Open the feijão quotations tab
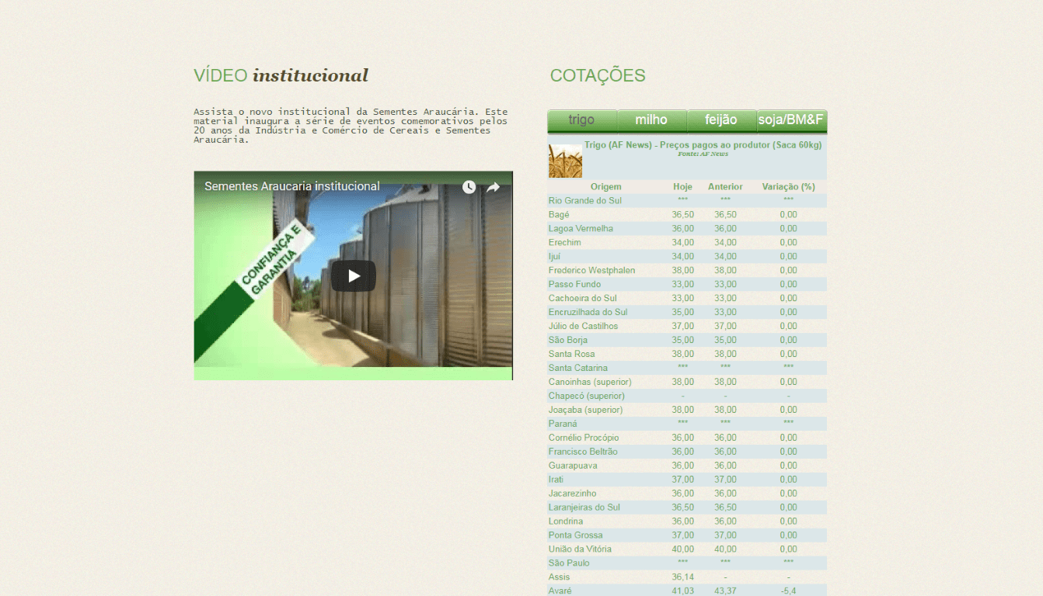Screen dimensions: 1043x596 tap(721, 120)
